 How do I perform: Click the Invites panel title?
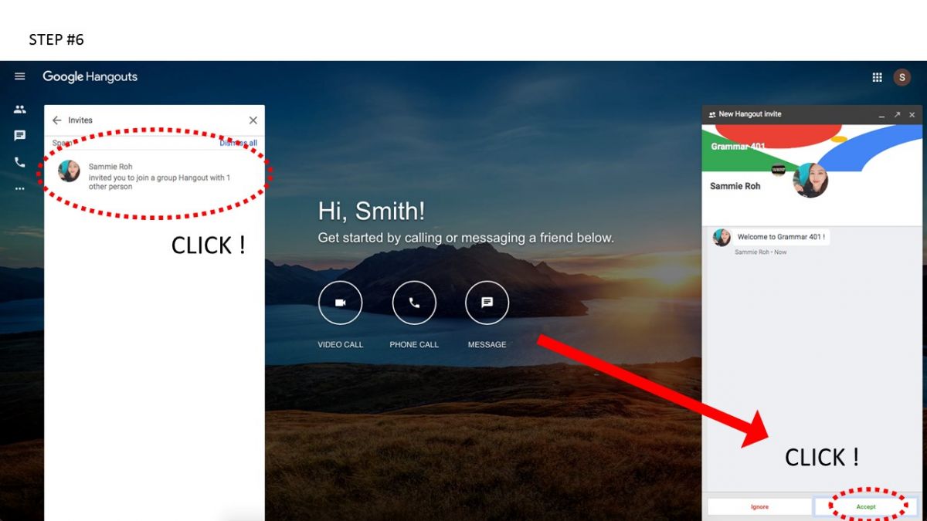coord(80,120)
